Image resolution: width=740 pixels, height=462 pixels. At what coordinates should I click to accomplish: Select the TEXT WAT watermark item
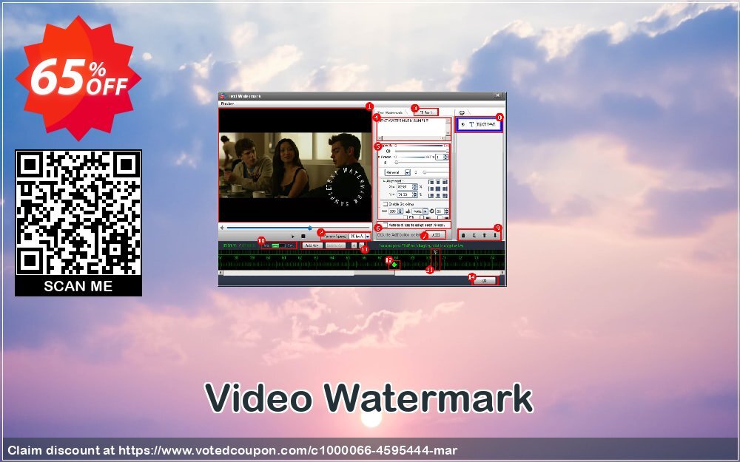pyautogui.click(x=479, y=124)
